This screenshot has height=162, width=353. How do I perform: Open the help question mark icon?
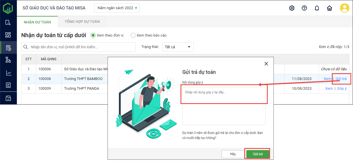click(x=304, y=8)
